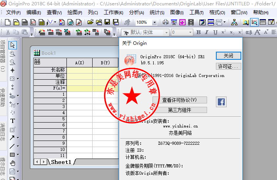Open the 统计(S) menu
The image size is (277, 180).
coord(157,13)
